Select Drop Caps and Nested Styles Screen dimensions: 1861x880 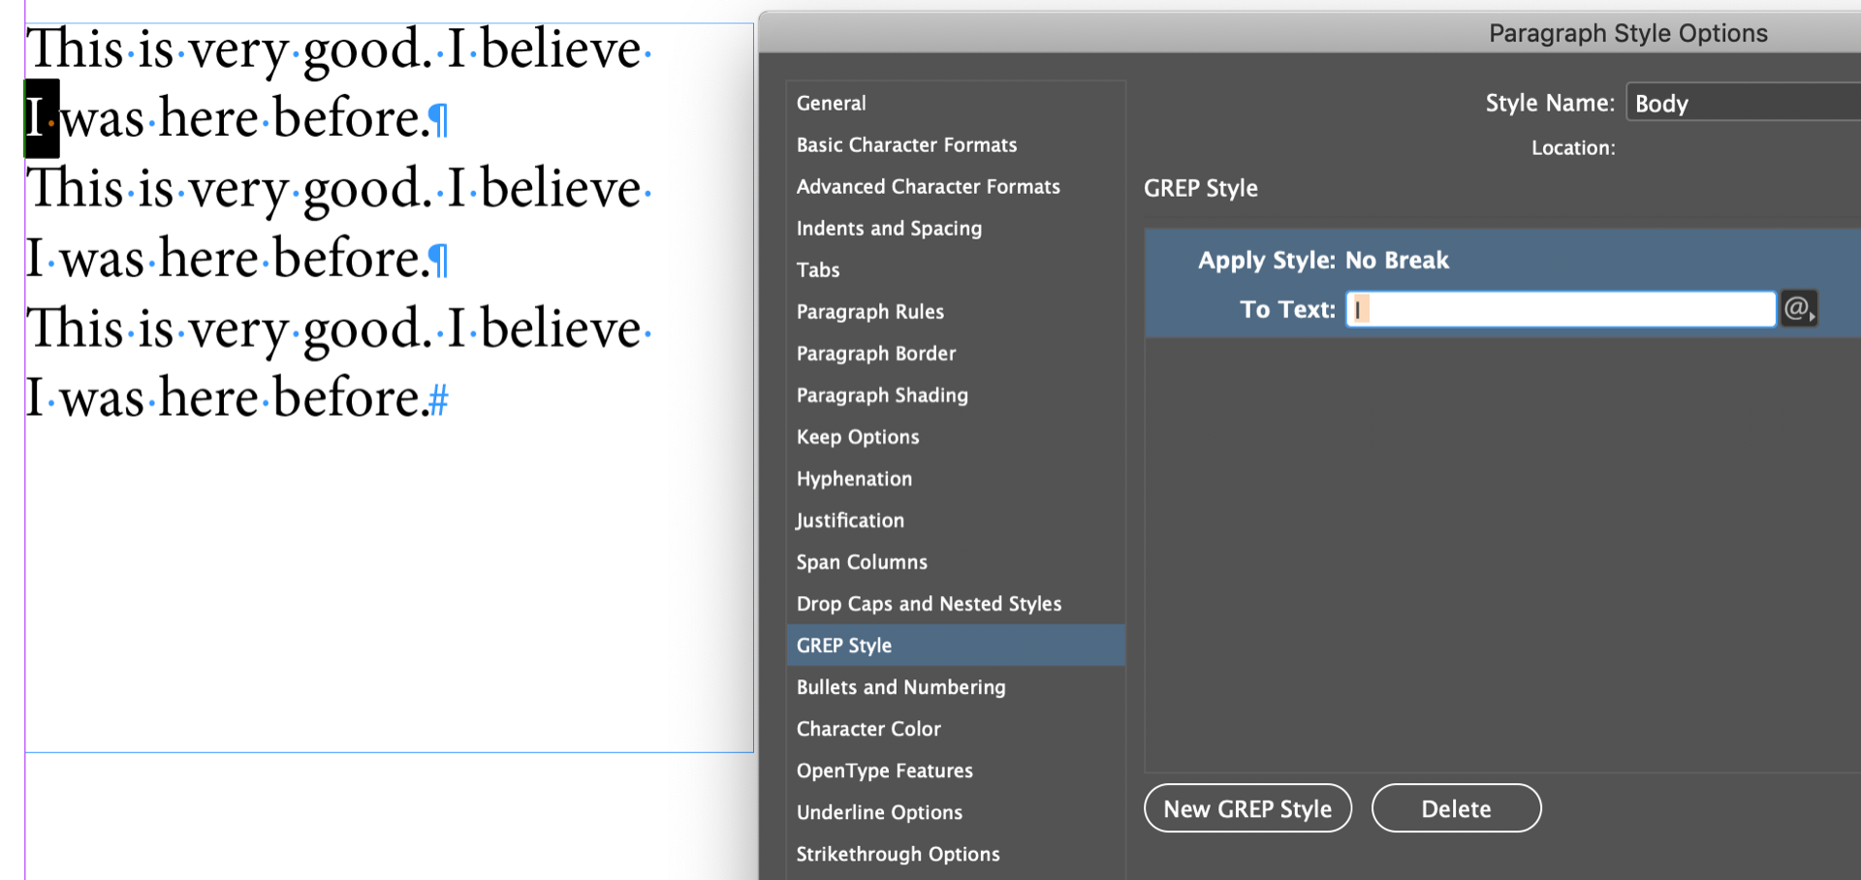pyautogui.click(x=928, y=603)
